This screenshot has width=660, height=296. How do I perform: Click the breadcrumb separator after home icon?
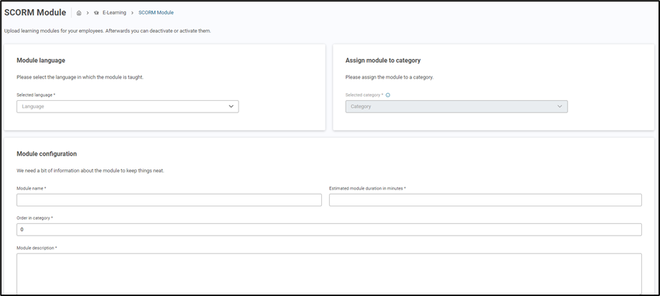coord(88,13)
